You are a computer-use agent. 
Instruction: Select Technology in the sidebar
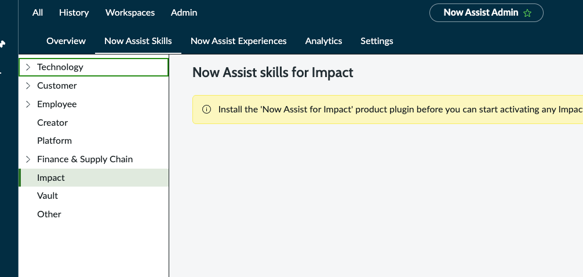(x=94, y=67)
